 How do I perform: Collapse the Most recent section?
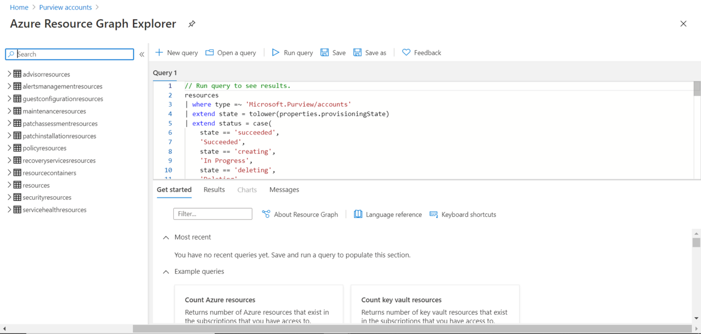166,237
